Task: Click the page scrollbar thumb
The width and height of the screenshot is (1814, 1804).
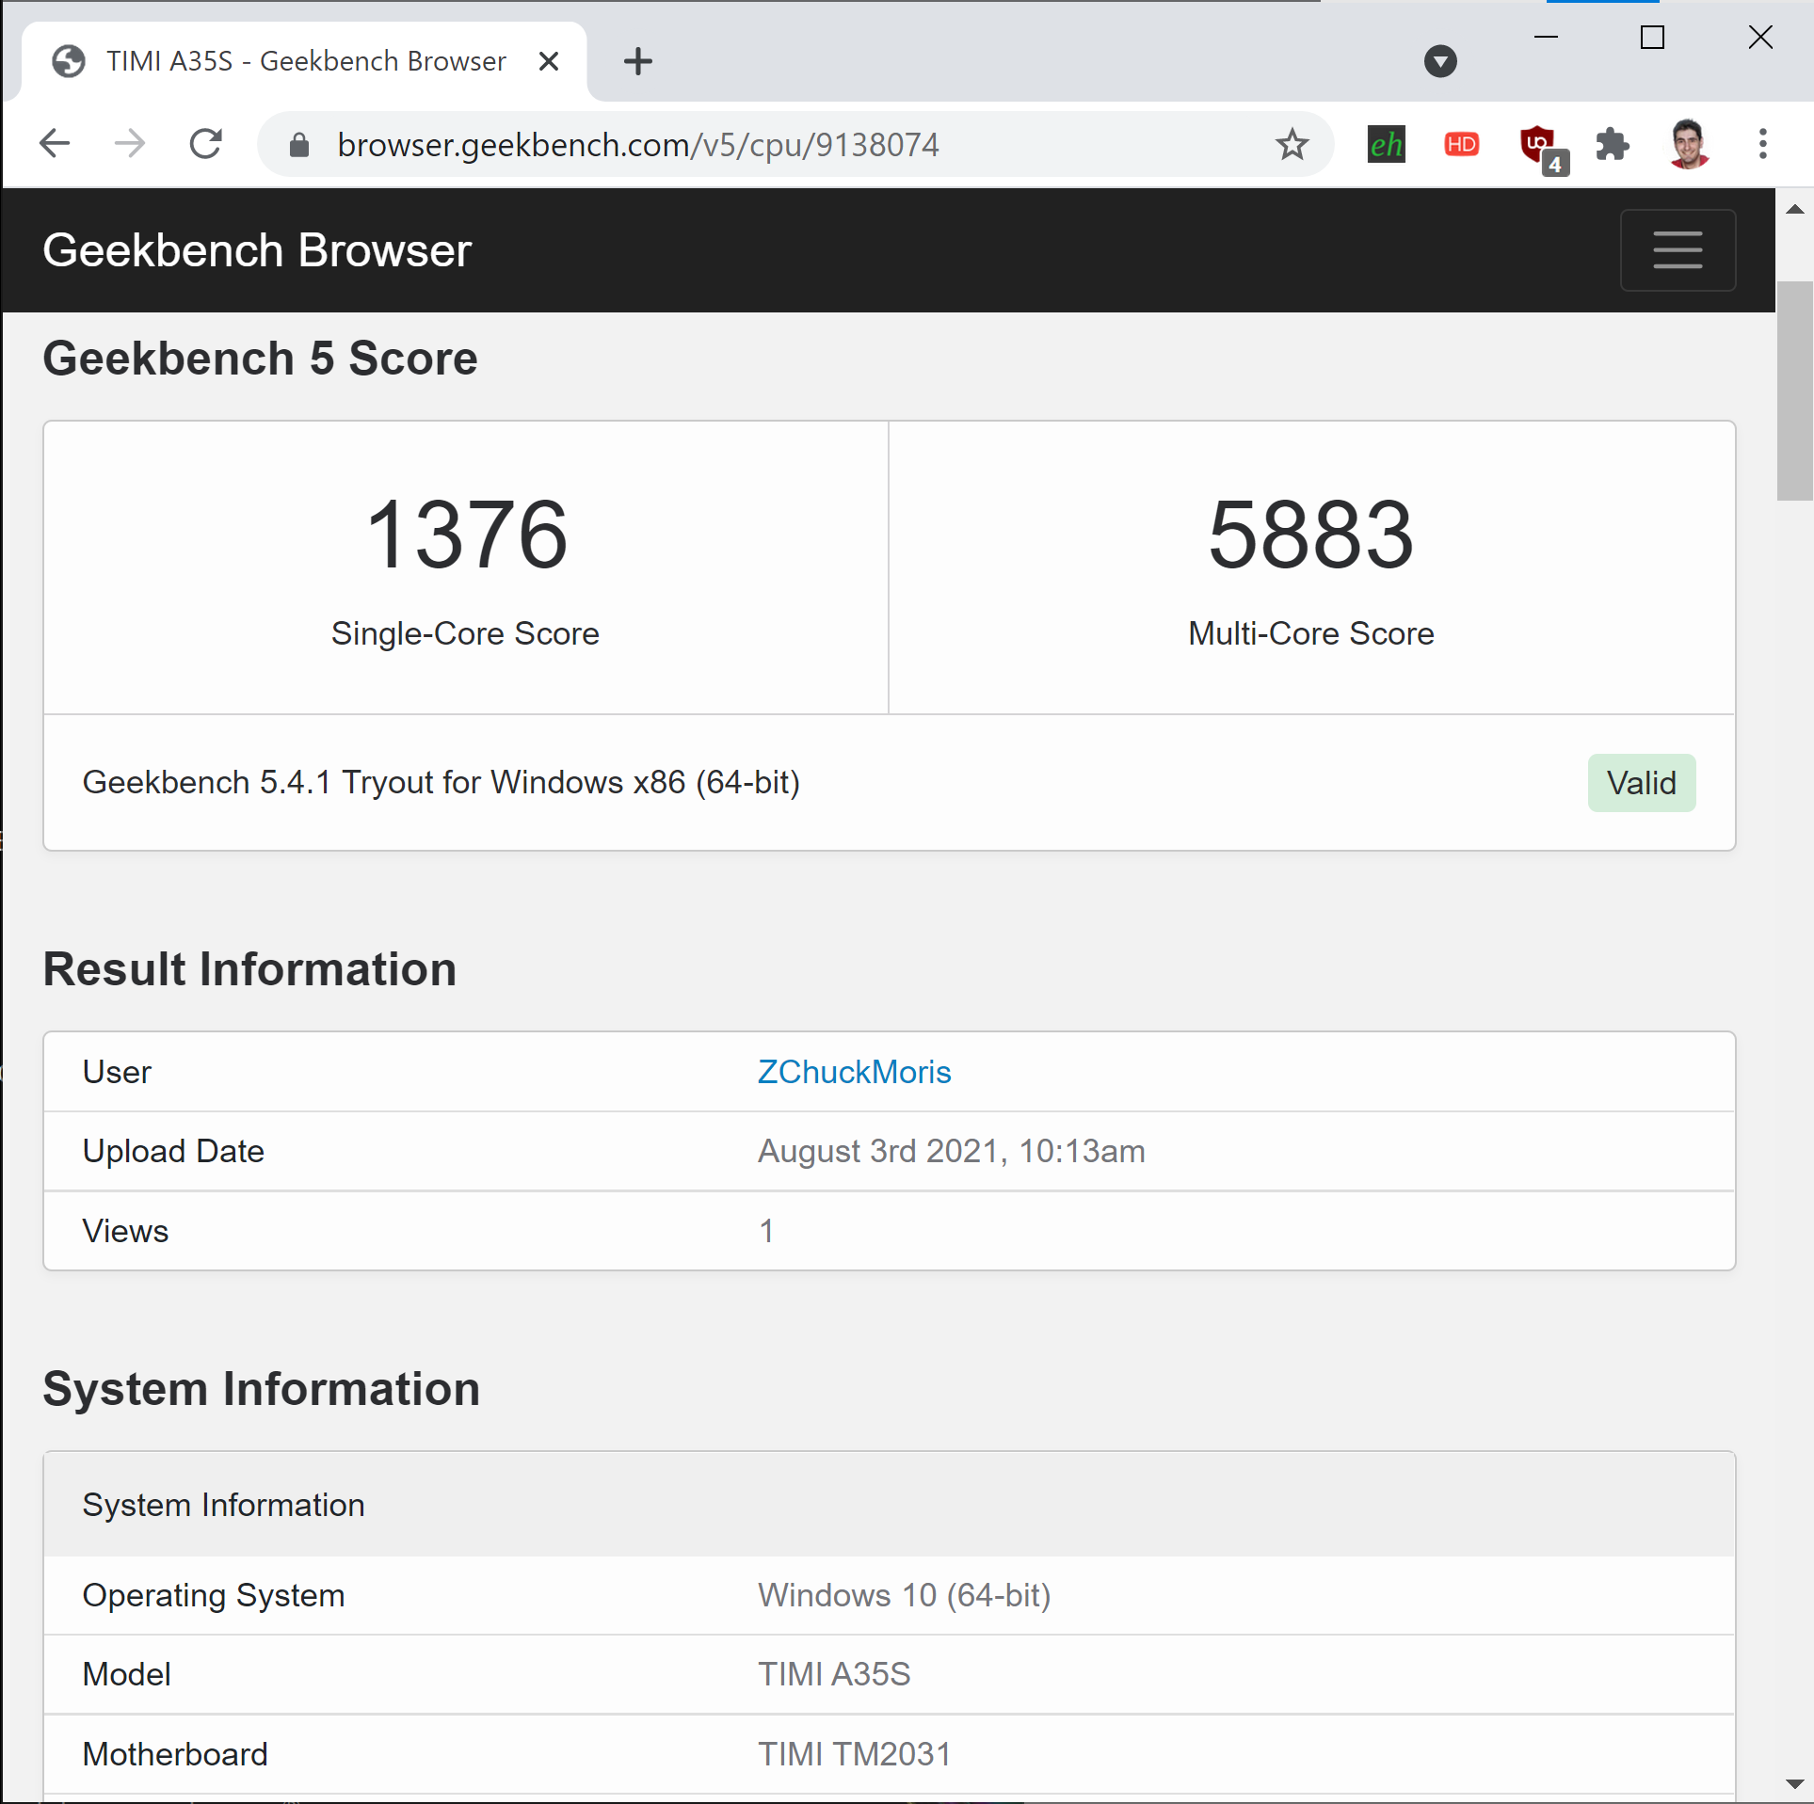Action: click(1794, 390)
